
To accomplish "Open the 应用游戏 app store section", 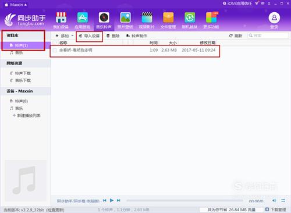I will pos(83,20).
